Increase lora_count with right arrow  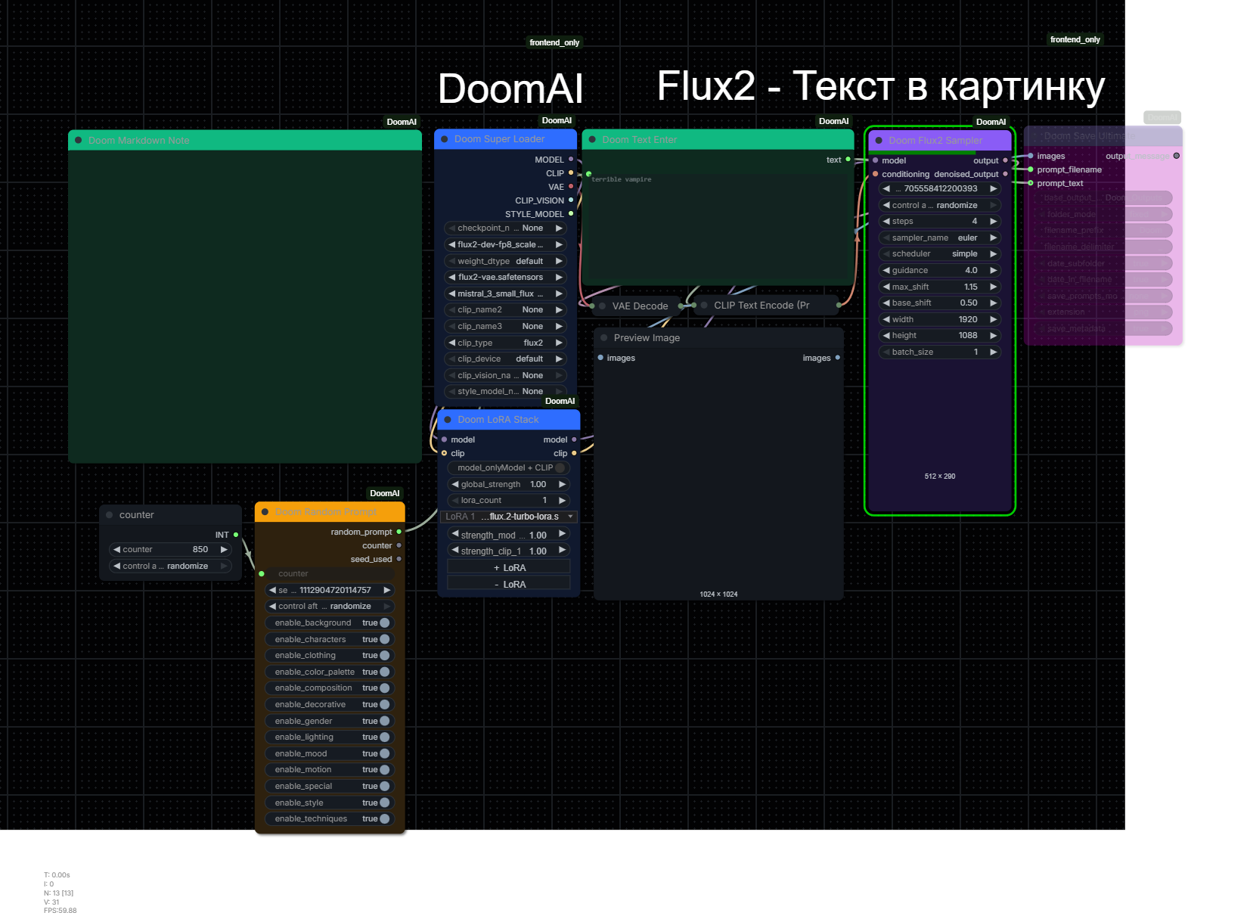[562, 501]
